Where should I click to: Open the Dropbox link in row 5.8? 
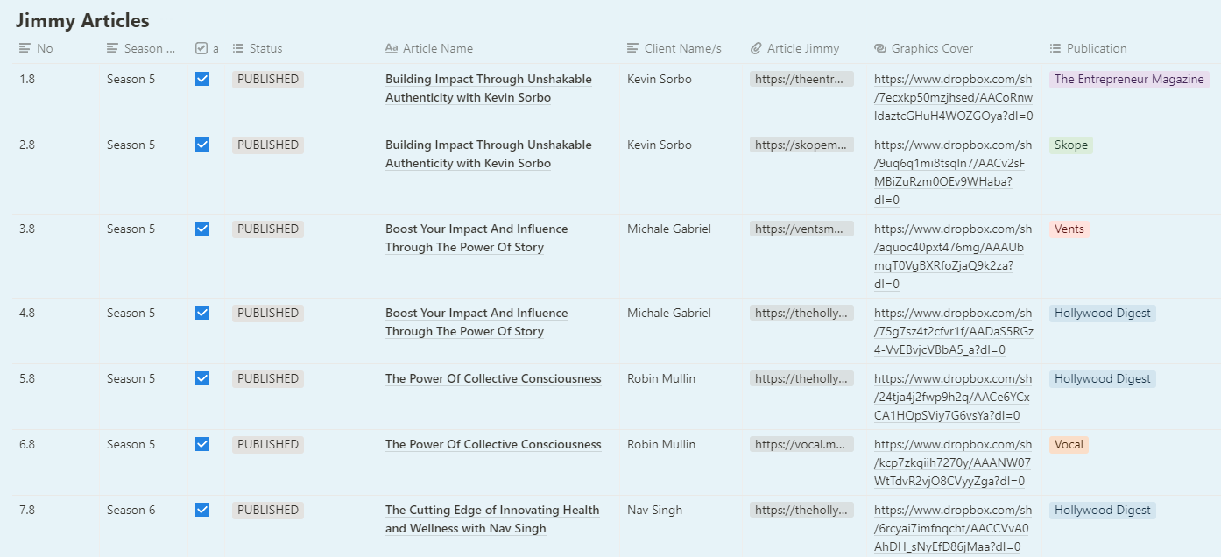952,398
